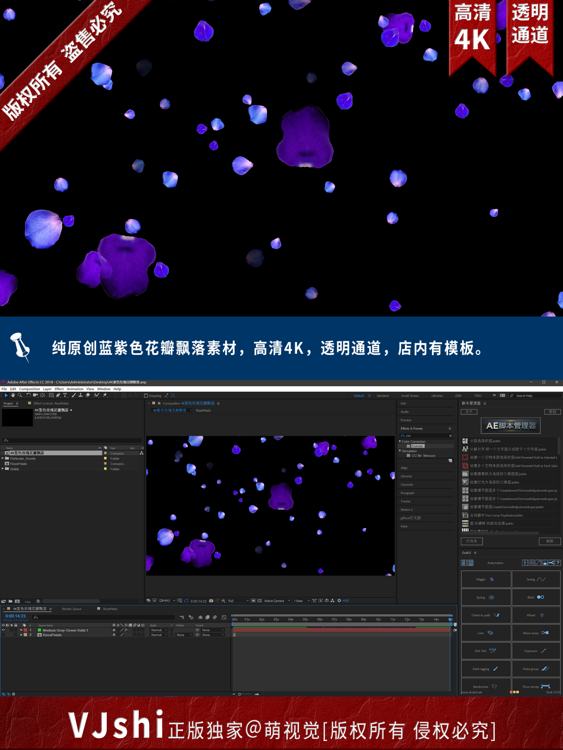Toggle fx switch on Medium Gray-Green Solid 1
The width and height of the screenshot is (563, 750).
coord(126,630)
